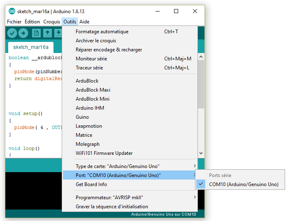Click the editor vertical scrollbar thumb

[x=201, y=84]
